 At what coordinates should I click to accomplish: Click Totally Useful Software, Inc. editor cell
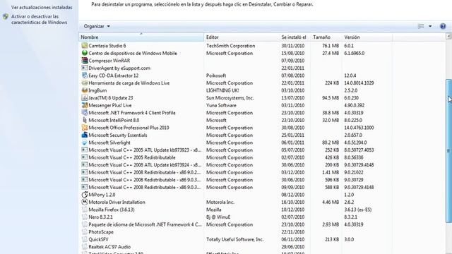235,239
